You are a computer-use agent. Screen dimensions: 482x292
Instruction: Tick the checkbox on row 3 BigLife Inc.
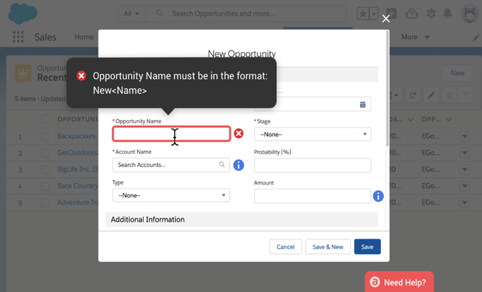[45, 170]
